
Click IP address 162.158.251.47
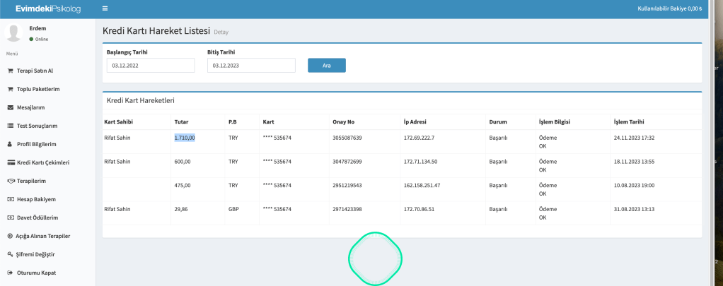click(x=422, y=185)
